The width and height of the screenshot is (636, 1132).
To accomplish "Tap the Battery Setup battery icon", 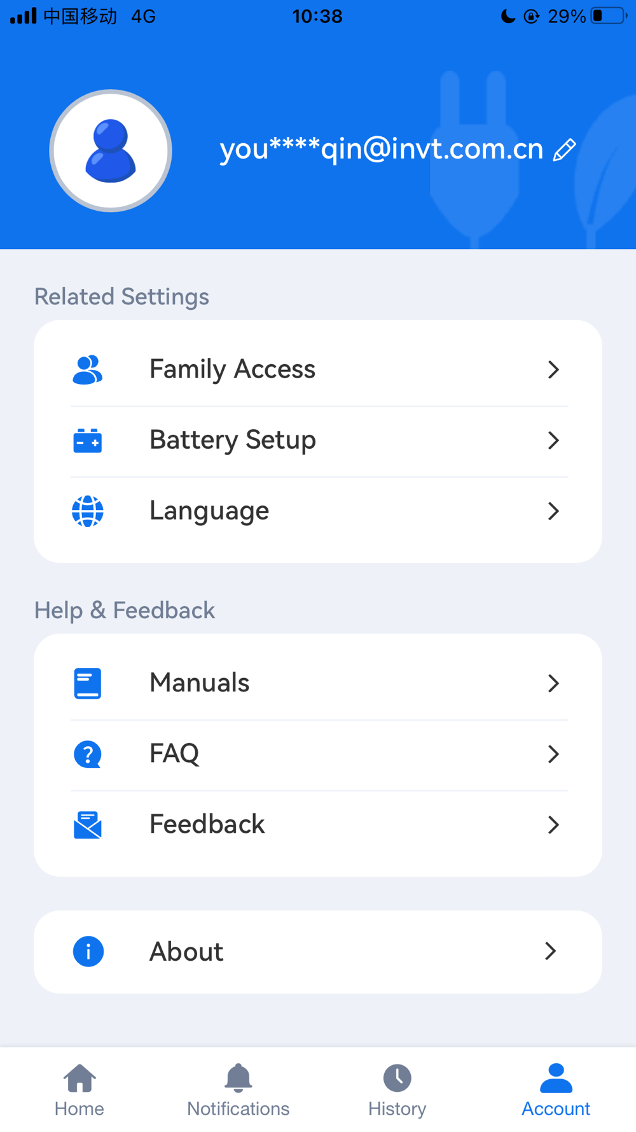I will tap(88, 441).
